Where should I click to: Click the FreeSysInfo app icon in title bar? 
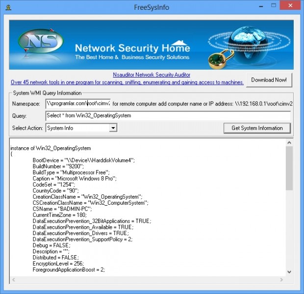click(8, 7)
